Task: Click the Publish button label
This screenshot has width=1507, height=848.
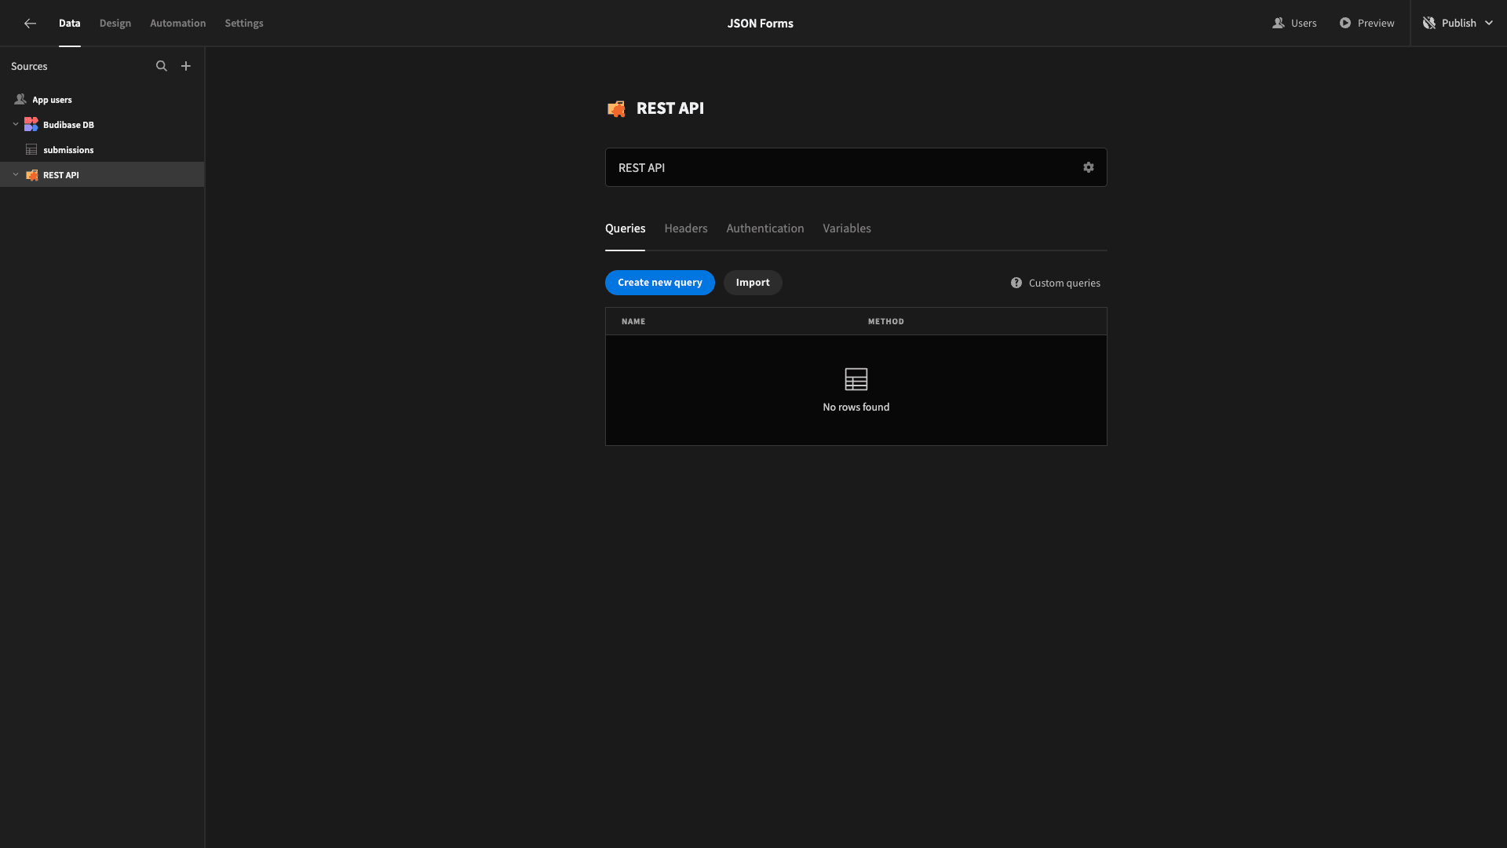Action: click(x=1459, y=23)
